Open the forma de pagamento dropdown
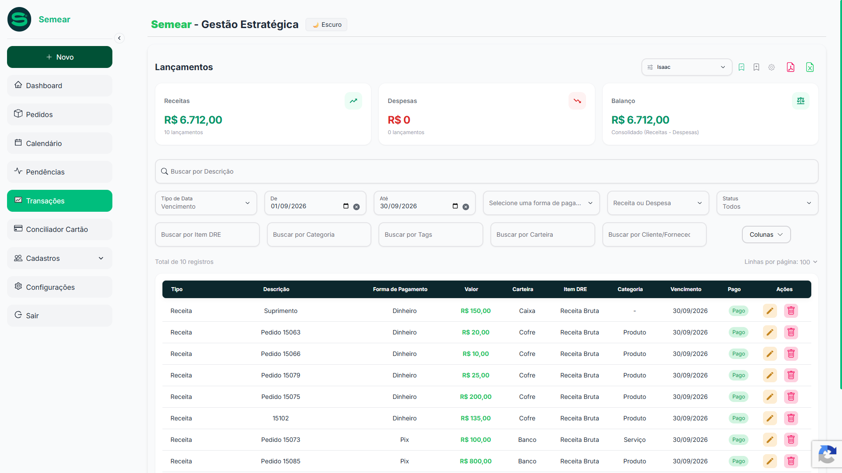The height and width of the screenshot is (473, 842). click(x=541, y=203)
